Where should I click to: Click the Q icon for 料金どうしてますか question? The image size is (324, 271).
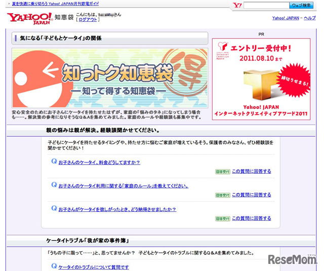point(54,161)
